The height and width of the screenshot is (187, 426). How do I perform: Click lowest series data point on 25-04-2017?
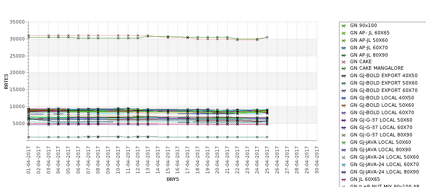267,137
